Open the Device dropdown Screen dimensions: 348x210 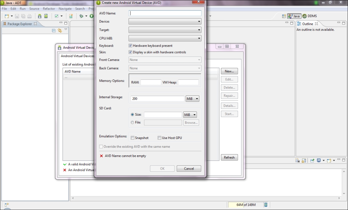point(165,22)
